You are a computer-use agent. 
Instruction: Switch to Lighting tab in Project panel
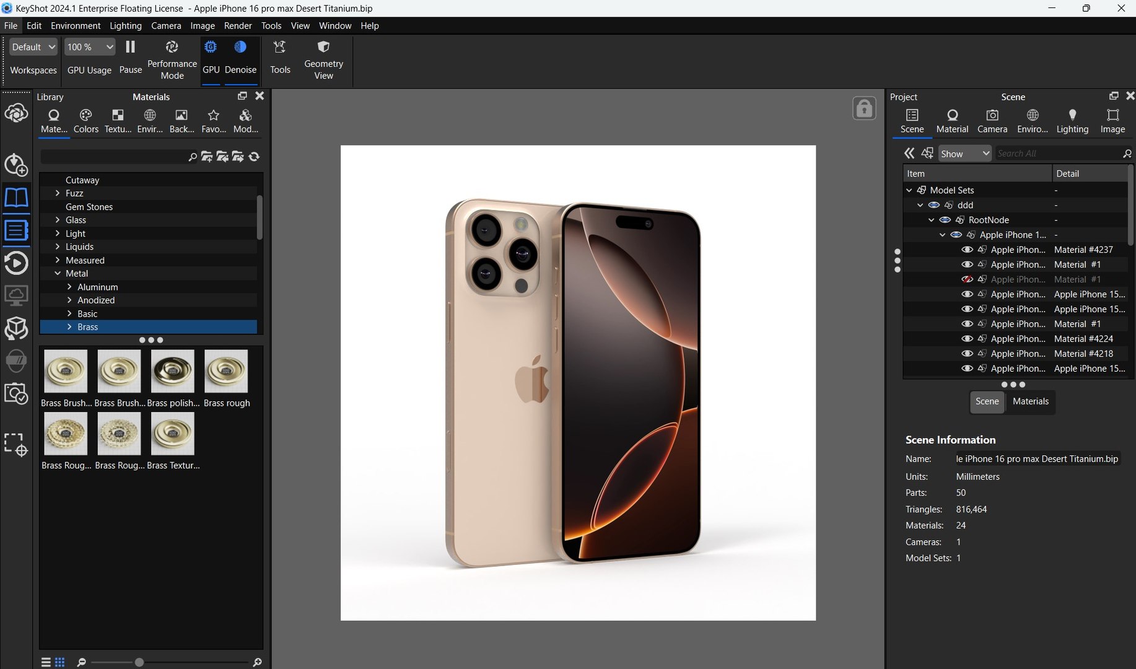1072,121
